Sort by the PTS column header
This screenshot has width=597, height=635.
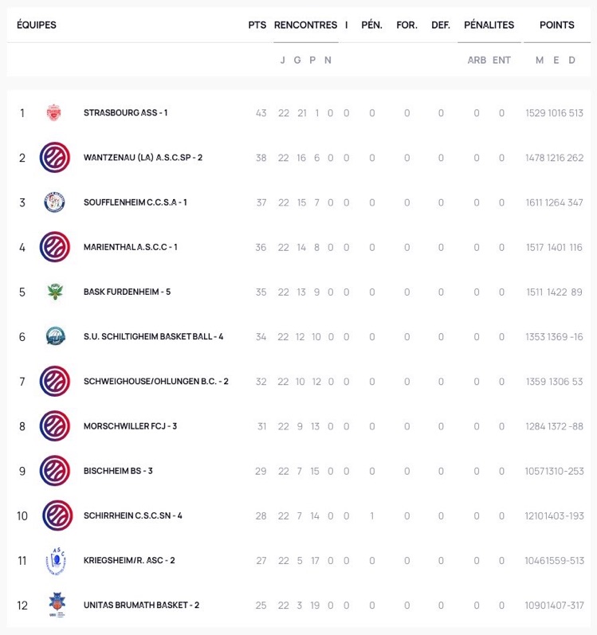click(257, 25)
